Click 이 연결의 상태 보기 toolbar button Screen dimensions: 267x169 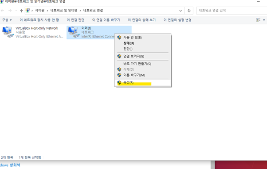tap(141, 20)
